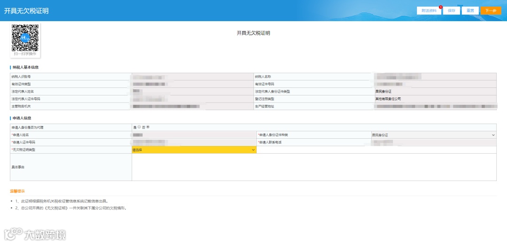Click the 附送资料 button
This screenshot has height=244, width=507.
point(429,11)
